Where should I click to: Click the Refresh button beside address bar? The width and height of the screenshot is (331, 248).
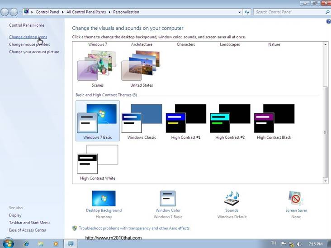click(x=247, y=12)
